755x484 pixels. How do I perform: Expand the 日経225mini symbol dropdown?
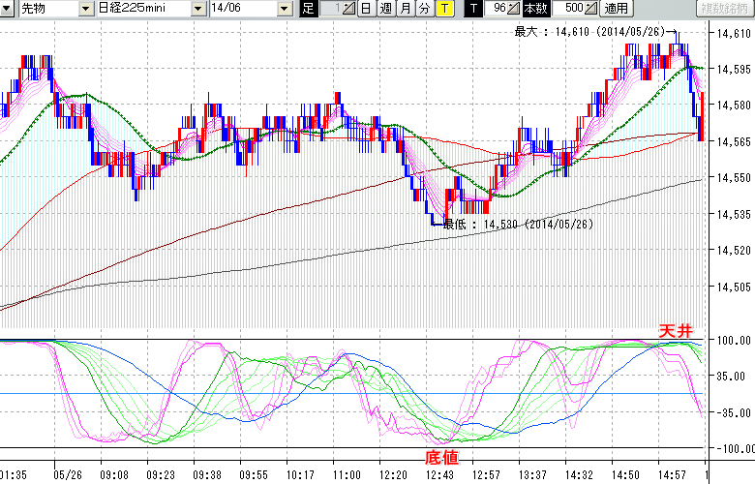[197, 9]
